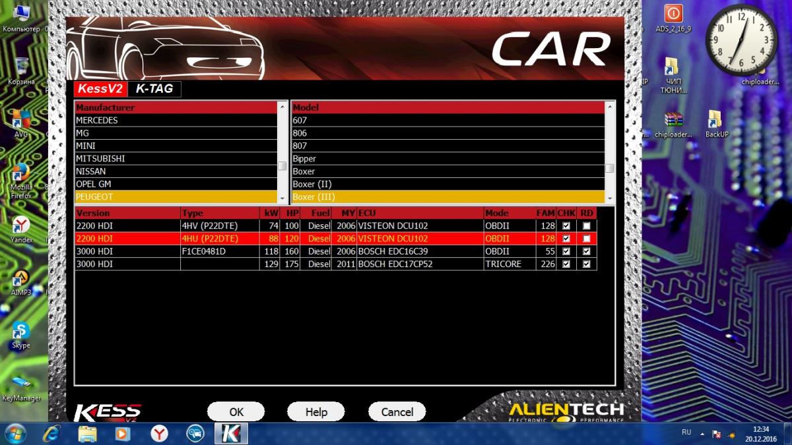Image resolution: width=792 pixels, height=445 pixels.
Task: Select model 607
Action: [x=448, y=121]
